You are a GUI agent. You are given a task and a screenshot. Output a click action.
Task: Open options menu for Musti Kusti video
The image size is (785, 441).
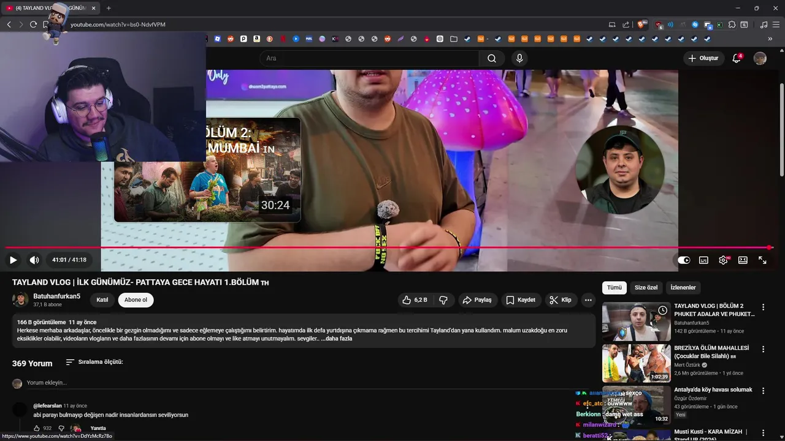coord(764,432)
